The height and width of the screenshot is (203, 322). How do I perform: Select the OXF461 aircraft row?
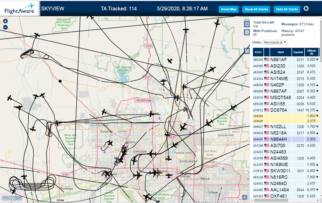[x=286, y=196]
